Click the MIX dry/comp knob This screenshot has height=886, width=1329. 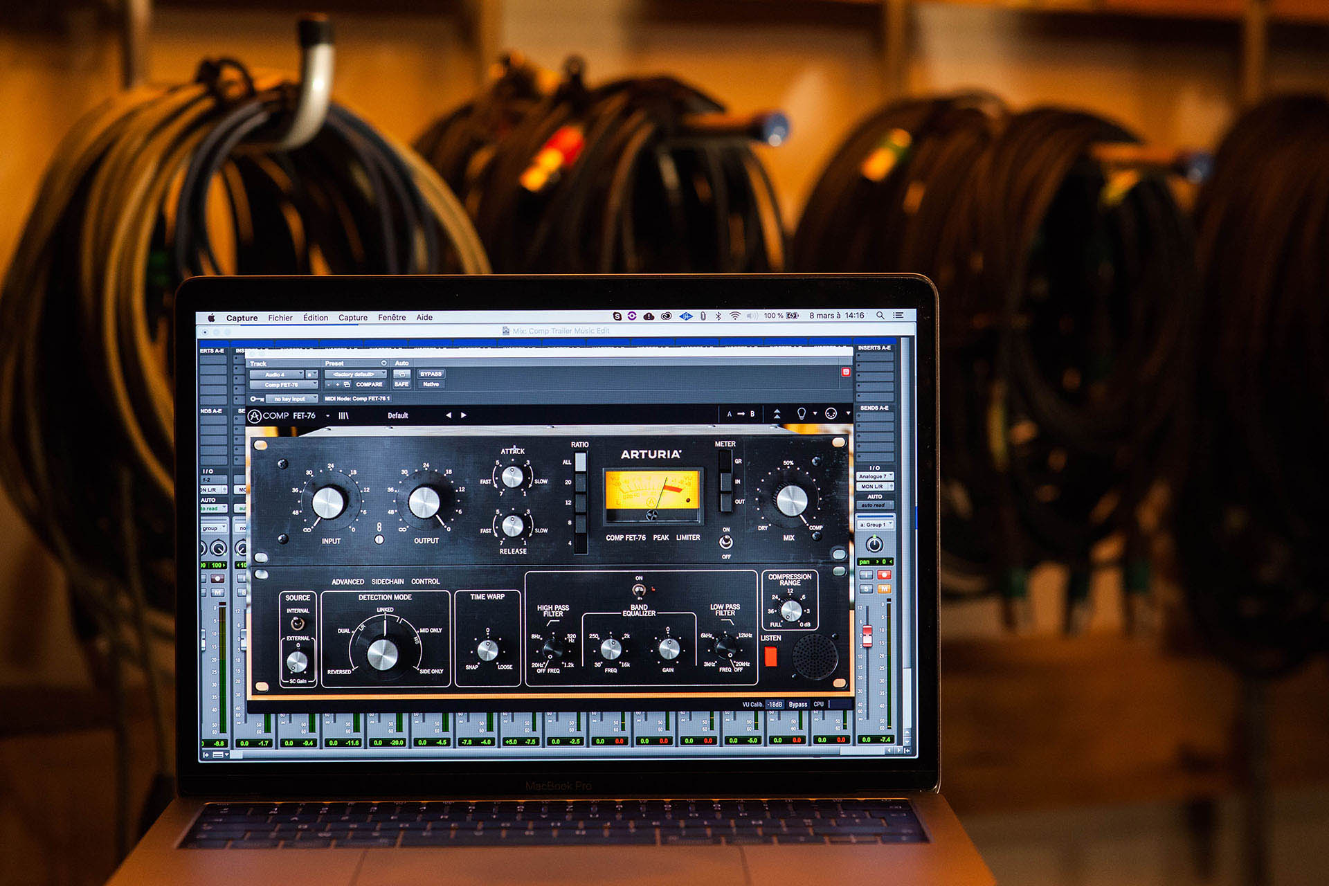[x=791, y=500]
